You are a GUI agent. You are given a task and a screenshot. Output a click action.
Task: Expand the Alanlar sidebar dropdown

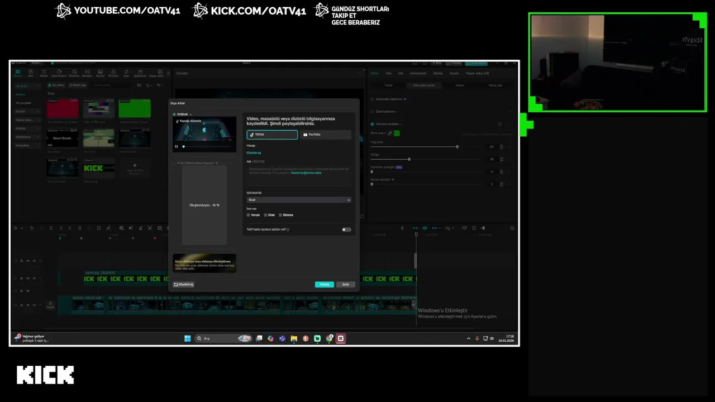(27, 128)
